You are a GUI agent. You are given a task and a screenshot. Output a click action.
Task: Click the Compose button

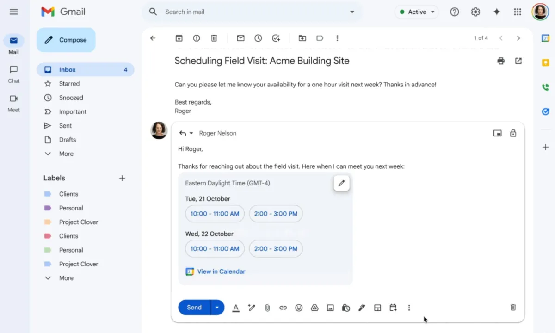coord(66,40)
